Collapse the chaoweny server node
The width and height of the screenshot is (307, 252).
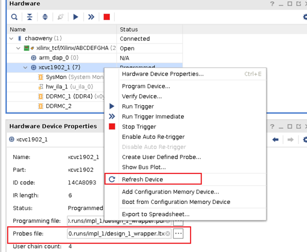pos(11,39)
